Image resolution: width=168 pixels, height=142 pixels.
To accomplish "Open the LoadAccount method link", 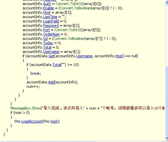I will tap(32, 121).
